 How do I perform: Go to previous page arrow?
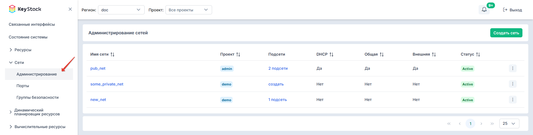(x=460, y=124)
